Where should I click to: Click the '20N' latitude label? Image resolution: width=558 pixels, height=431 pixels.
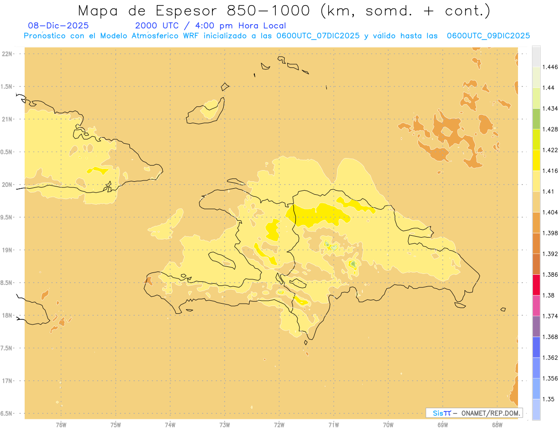[x=7, y=185]
